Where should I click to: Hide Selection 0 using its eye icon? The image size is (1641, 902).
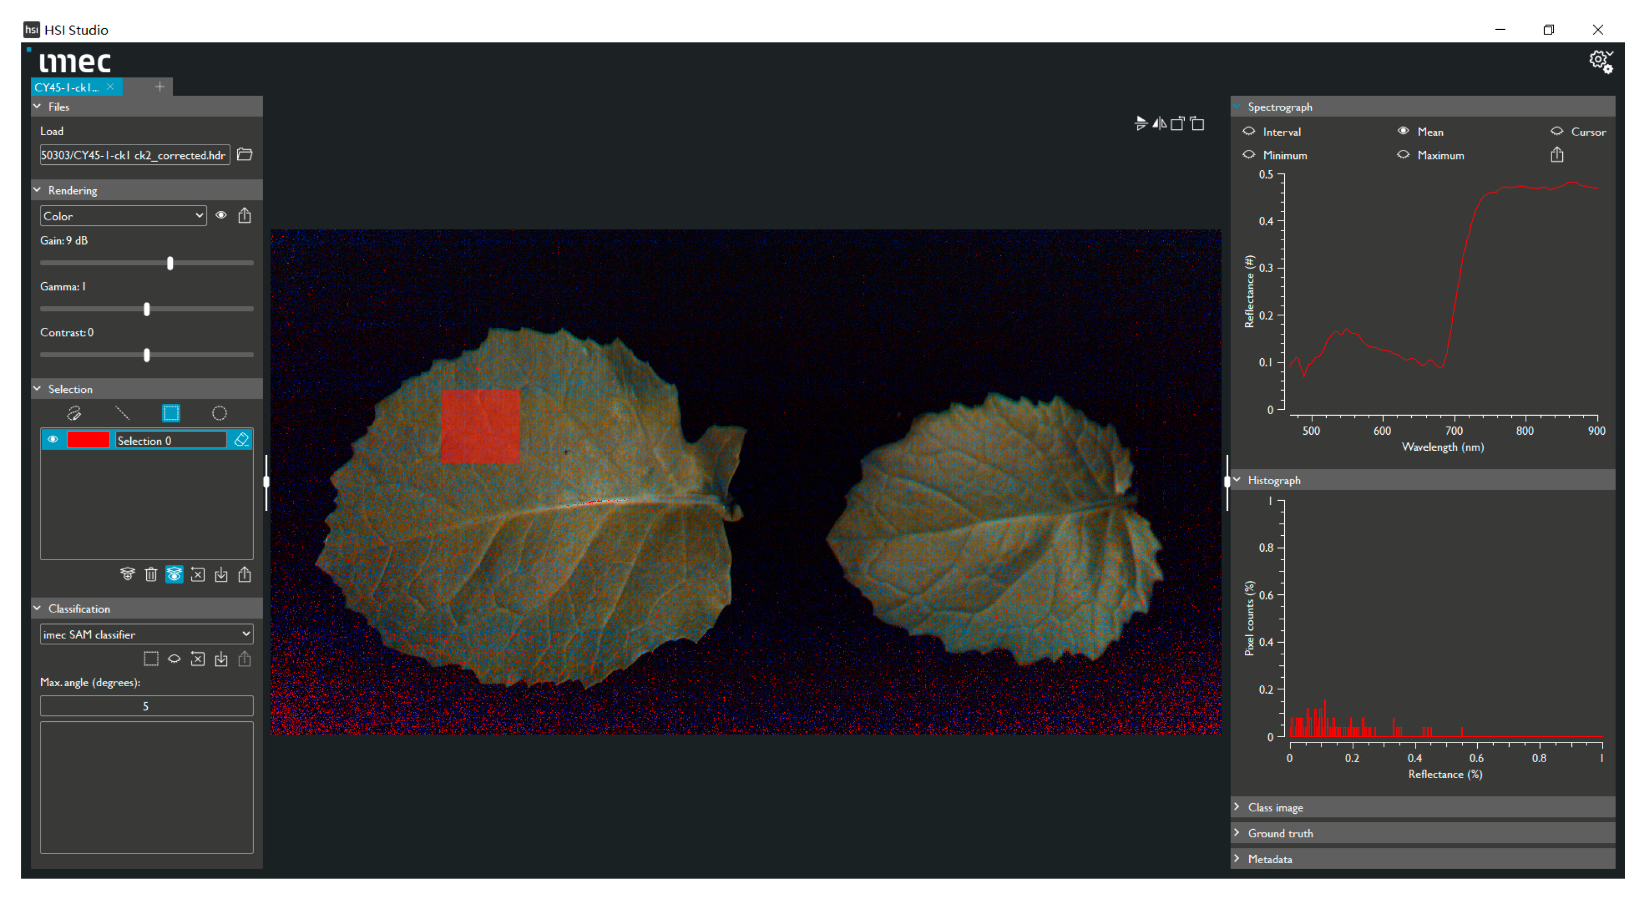tap(53, 440)
